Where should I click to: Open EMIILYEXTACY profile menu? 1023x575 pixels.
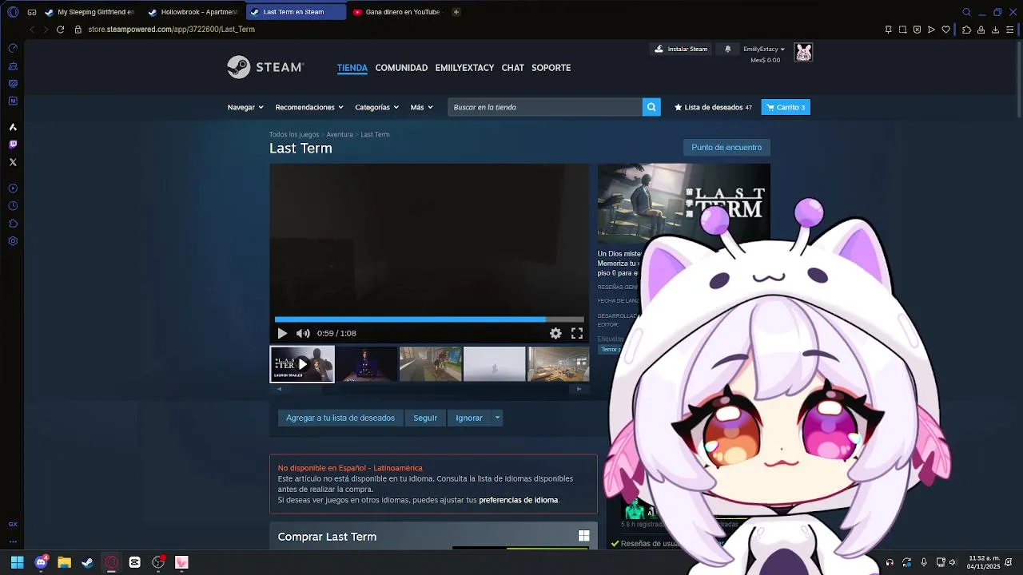pos(464,68)
